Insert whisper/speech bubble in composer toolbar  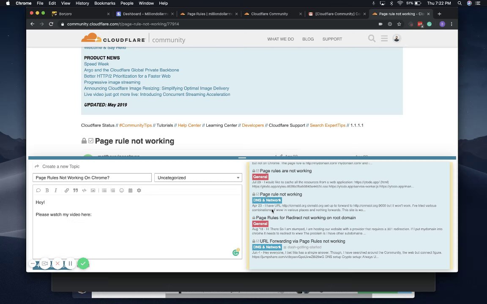tap(38, 190)
